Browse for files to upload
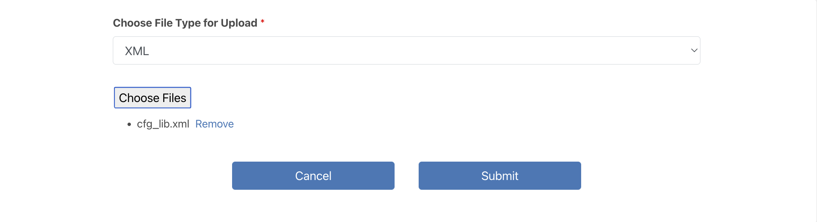The height and width of the screenshot is (222, 817). tap(152, 98)
